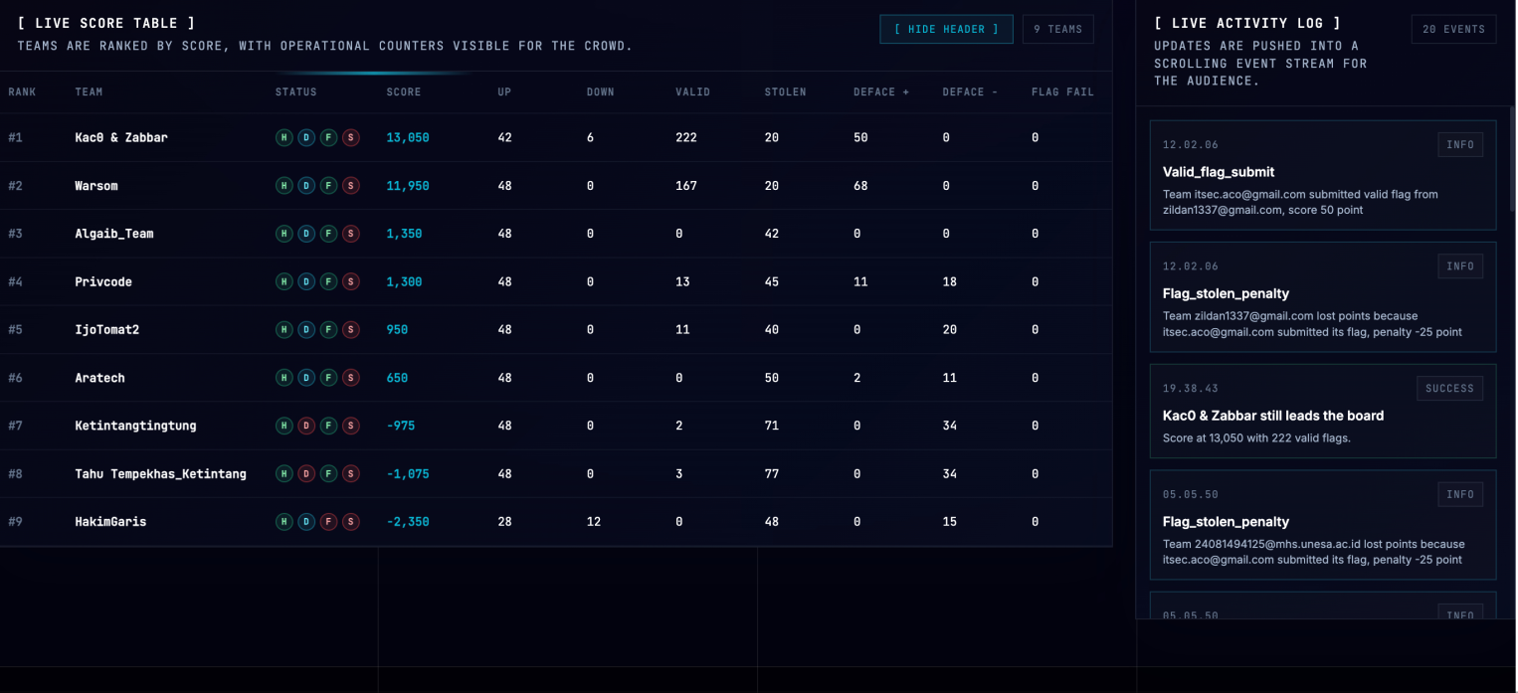Click the S status badge in Warsom row
The image size is (1518, 693).
[351, 186]
